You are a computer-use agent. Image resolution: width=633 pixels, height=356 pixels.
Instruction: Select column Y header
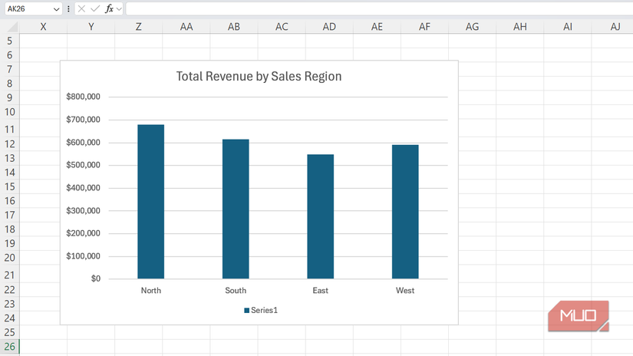[91, 27]
